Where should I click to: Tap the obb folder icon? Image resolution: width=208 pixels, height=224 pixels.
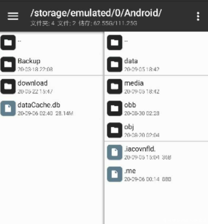point(115,108)
